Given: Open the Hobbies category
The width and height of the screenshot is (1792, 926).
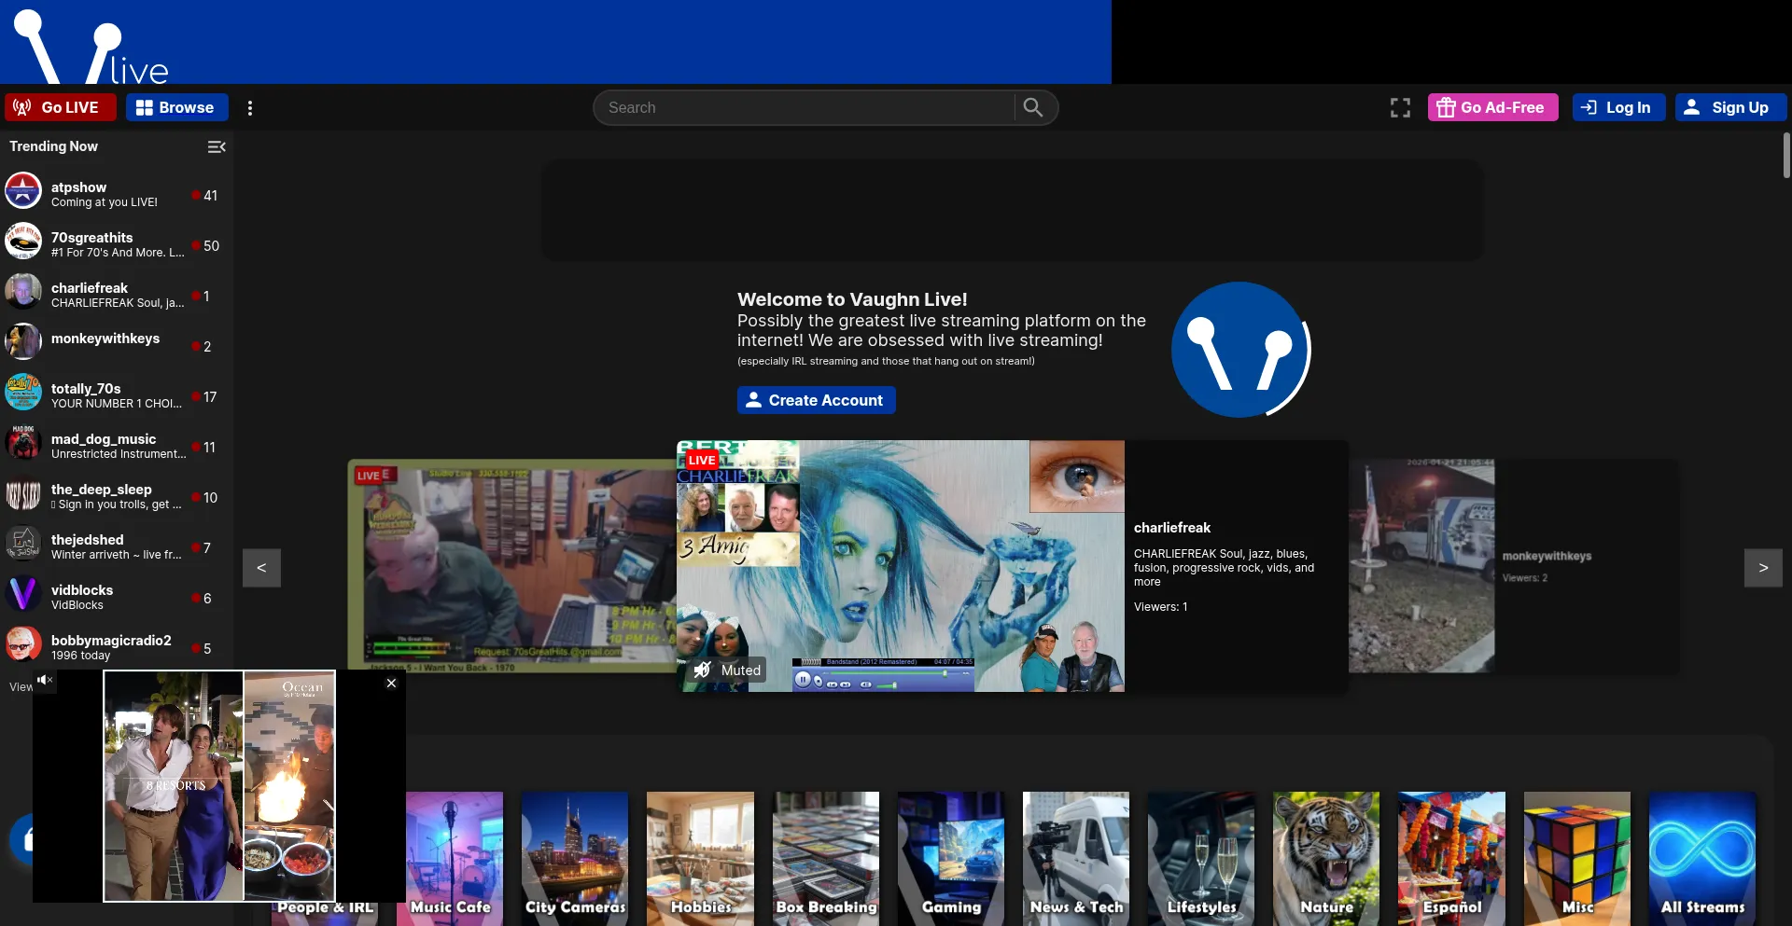Looking at the screenshot, I should [x=700, y=859].
